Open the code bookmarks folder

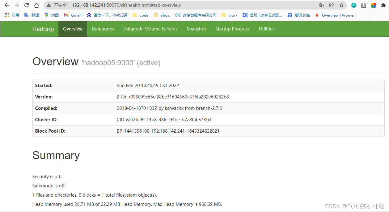point(141,15)
